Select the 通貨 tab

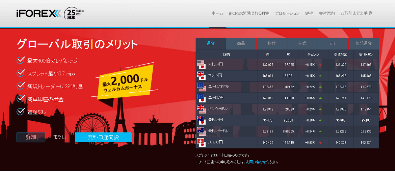[x=211, y=44]
